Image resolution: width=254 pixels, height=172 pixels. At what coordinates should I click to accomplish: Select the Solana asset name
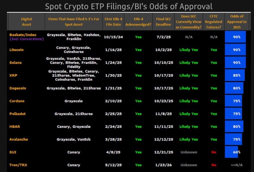(16, 63)
